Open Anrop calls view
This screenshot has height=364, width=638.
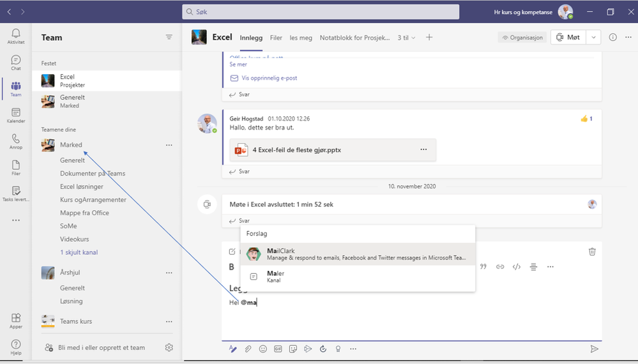pyautogui.click(x=16, y=141)
